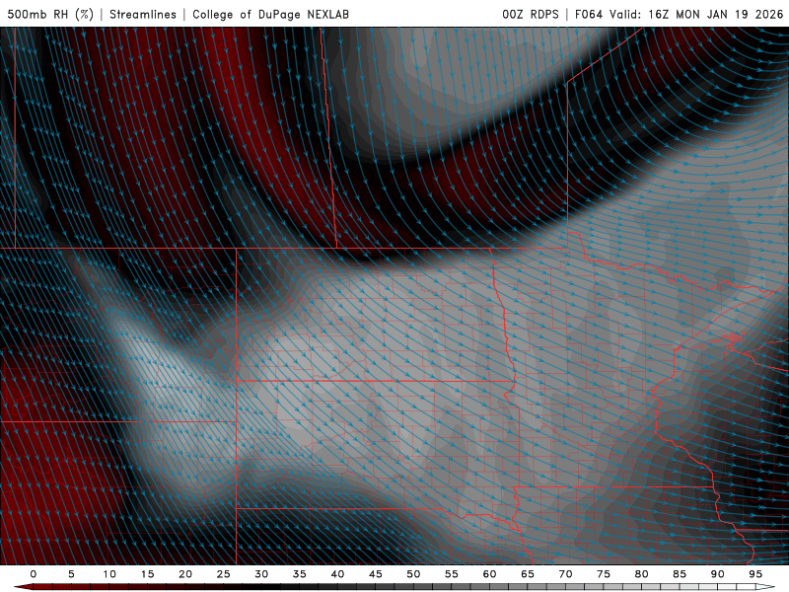Click the 'F064' forecast hour label
The height and width of the screenshot is (592, 789).
(589, 14)
